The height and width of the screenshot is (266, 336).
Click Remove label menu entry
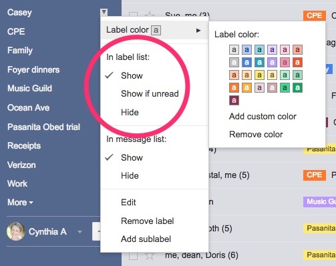coord(147,221)
